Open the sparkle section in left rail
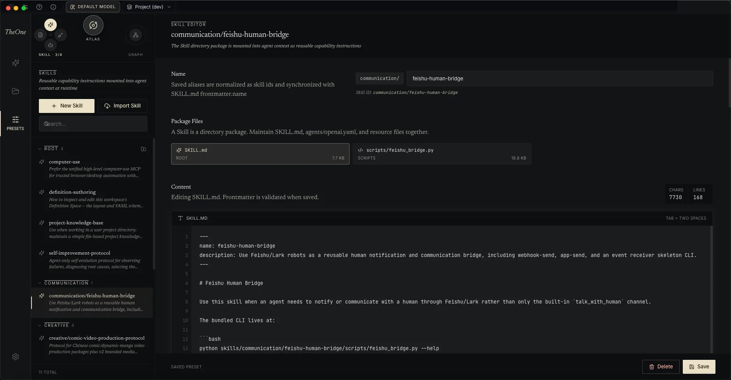The height and width of the screenshot is (380, 731). pyautogui.click(x=16, y=63)
